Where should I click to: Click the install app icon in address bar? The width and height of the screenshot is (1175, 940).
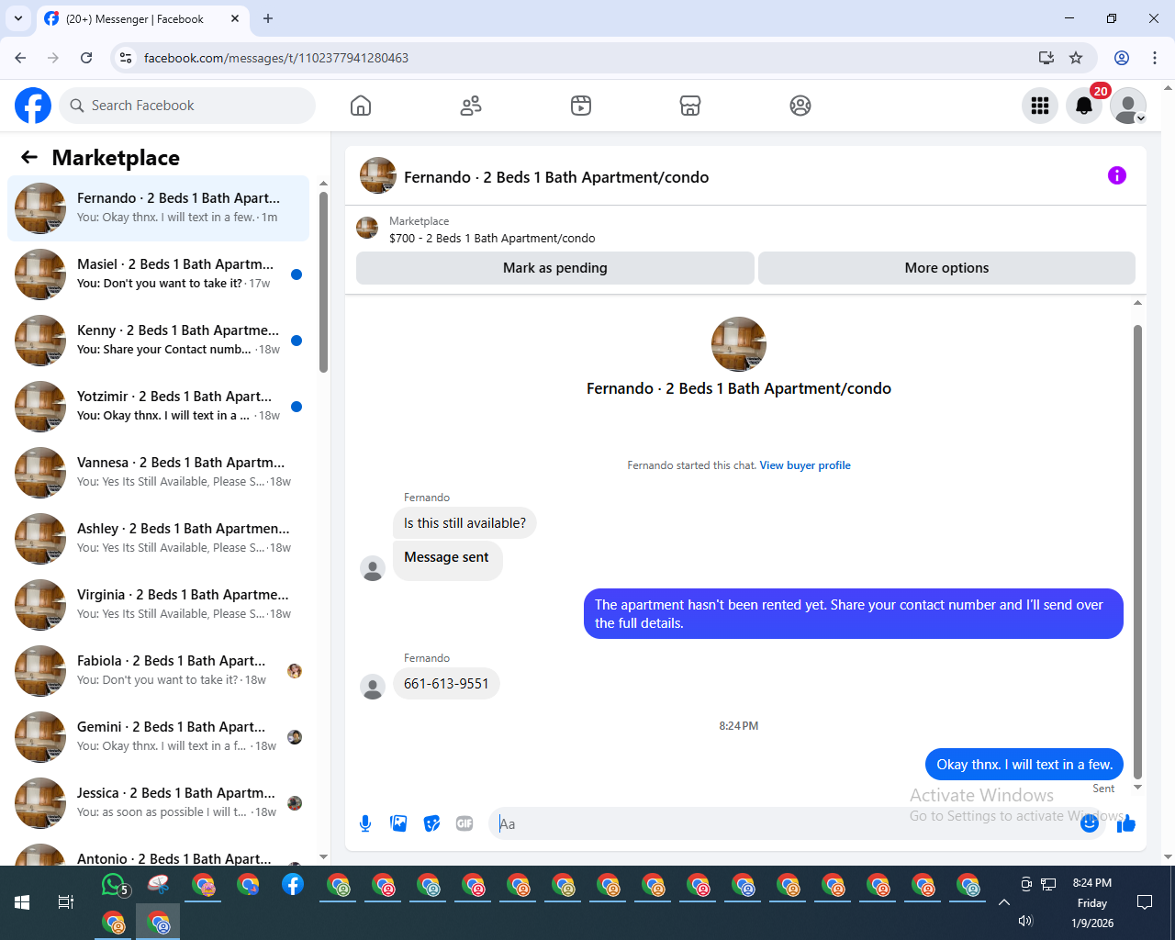point(1046,58)
